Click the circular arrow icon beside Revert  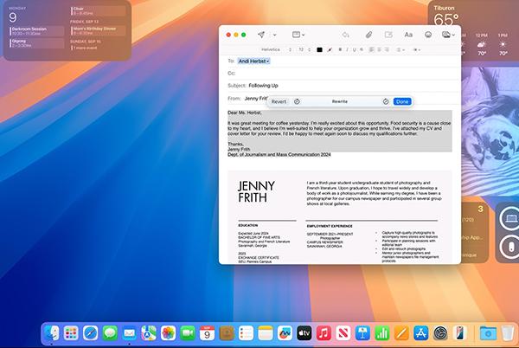pos(297,101)
